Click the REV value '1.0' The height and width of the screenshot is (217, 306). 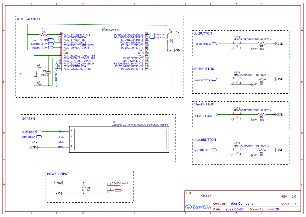tap(294, 197)
